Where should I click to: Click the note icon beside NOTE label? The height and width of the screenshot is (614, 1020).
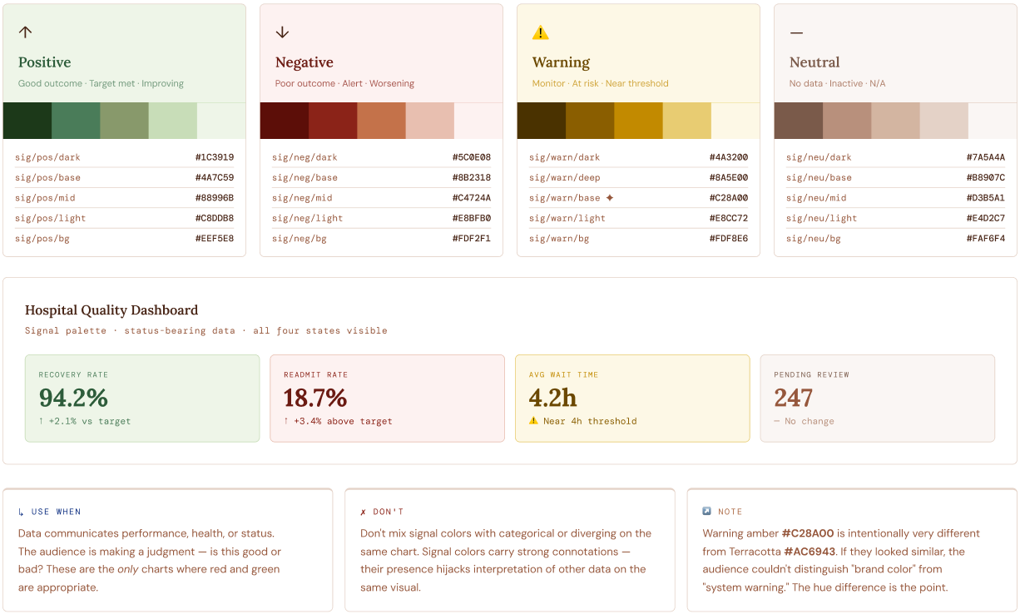click(x=706, y=512)
